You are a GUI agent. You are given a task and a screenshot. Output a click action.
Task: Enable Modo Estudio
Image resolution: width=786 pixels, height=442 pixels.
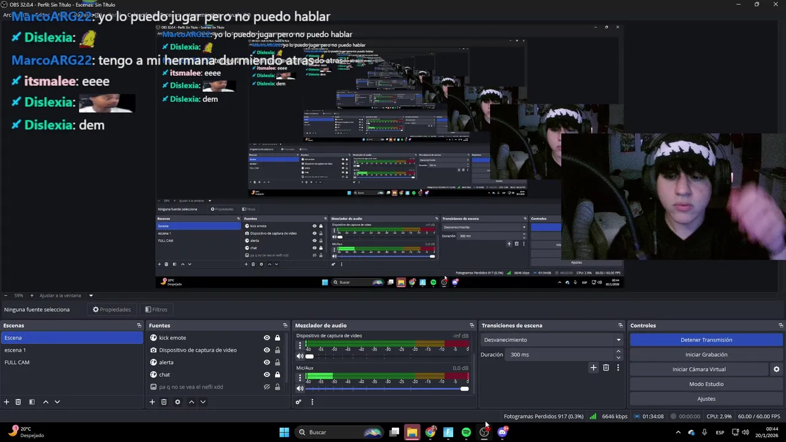[x=706, y=384]
